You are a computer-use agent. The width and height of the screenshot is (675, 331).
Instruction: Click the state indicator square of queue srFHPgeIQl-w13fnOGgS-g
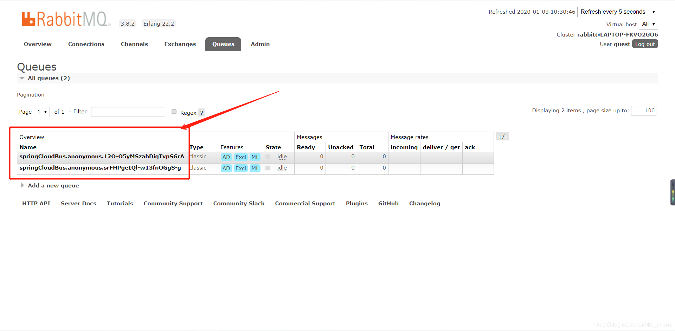click(x=268, y=168)
